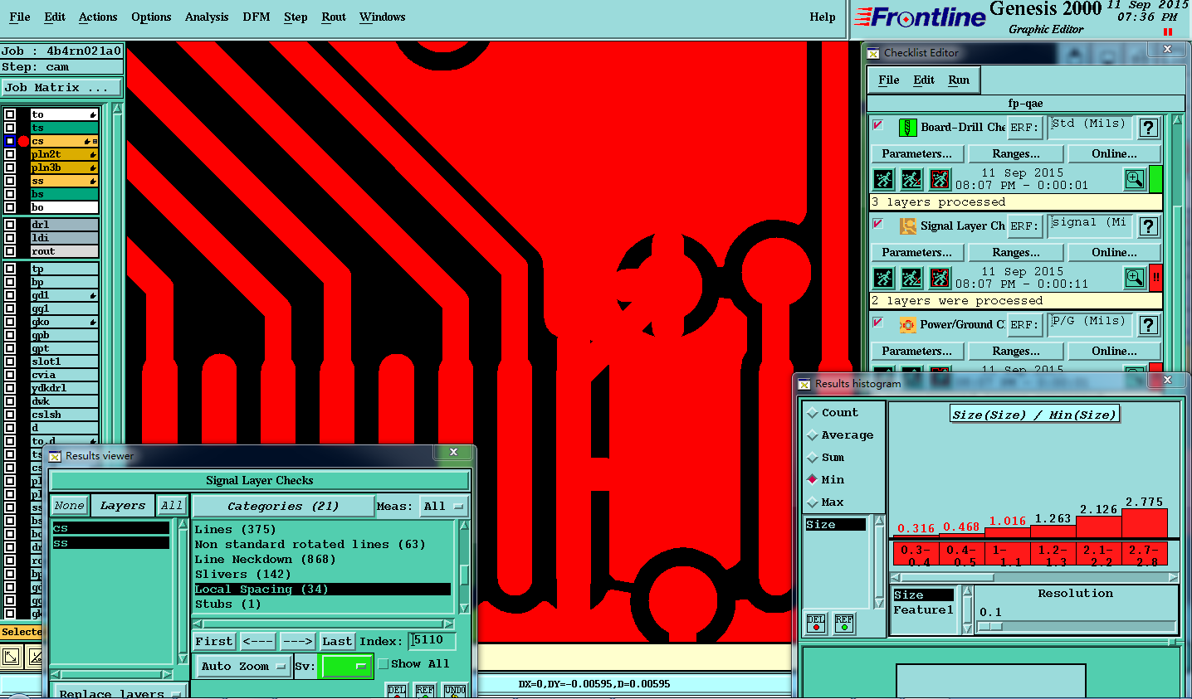Open File menu in main menu bar
1192x699 pixels.
[20, 17]
